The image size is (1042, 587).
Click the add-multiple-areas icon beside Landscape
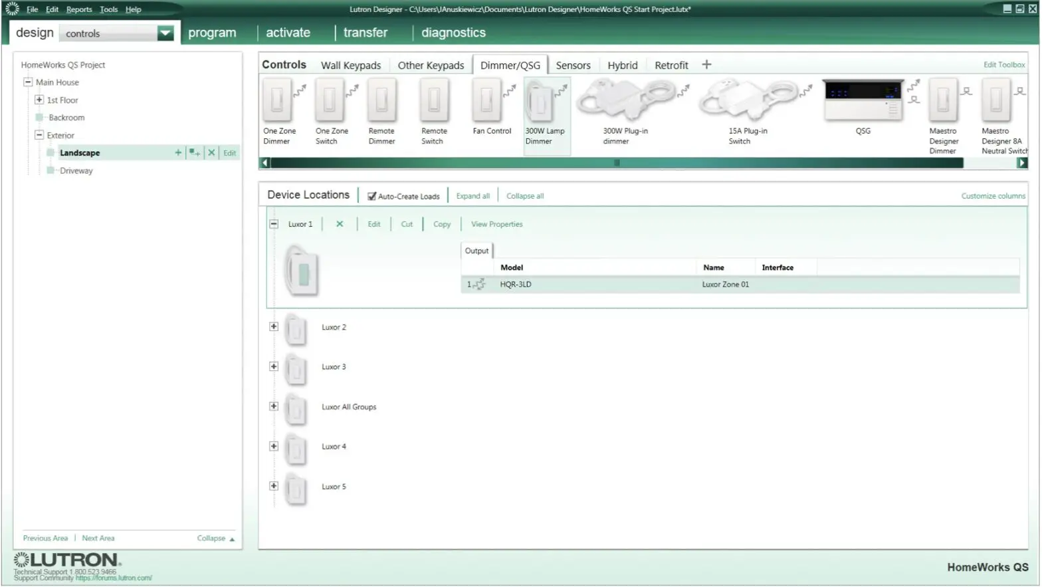point(194,153)
